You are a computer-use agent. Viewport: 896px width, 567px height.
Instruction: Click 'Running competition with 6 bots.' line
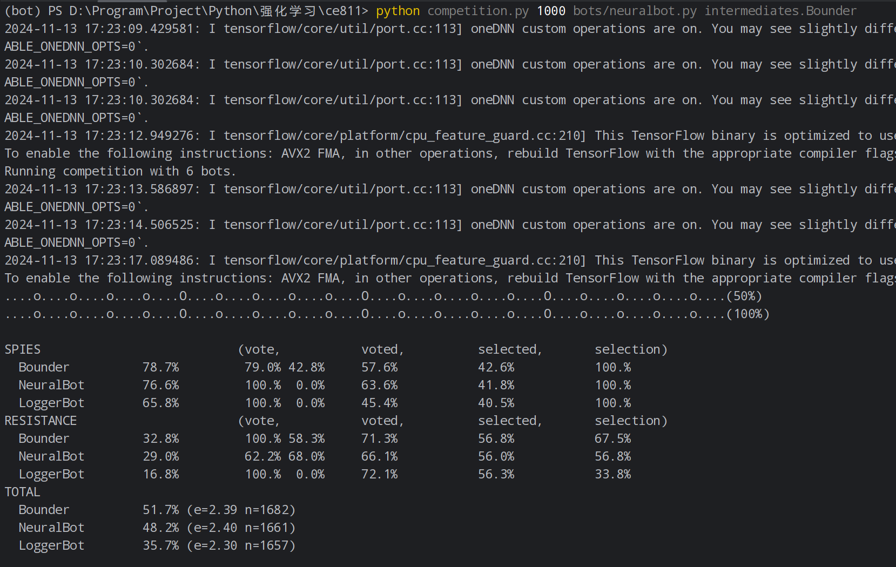pyautogui.click(x=120, y=171)
